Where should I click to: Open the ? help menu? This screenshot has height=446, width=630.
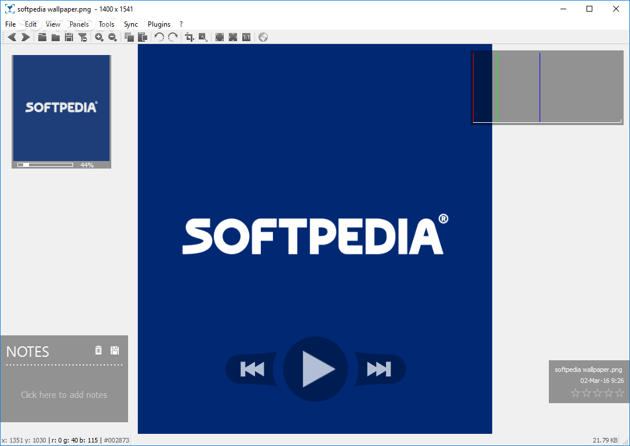(181, 24)
